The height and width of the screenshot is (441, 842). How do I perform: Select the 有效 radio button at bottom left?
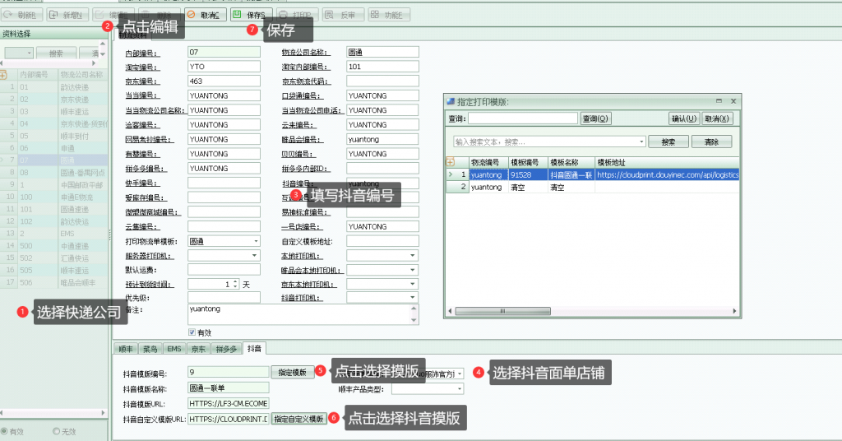[x=4, y=431]
